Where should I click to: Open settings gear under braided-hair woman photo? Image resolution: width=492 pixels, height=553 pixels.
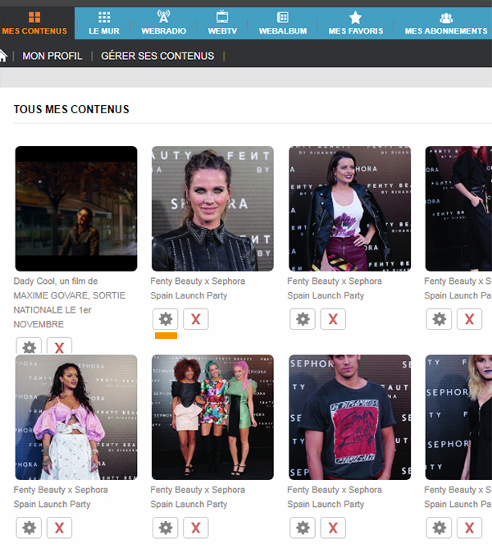click(x=166, y=319)
